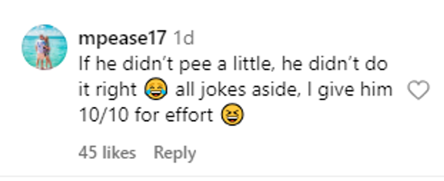The image size is (444, 181).
Task: Click the squinting grin emoji after 'effort'
Action: point(232,116)
